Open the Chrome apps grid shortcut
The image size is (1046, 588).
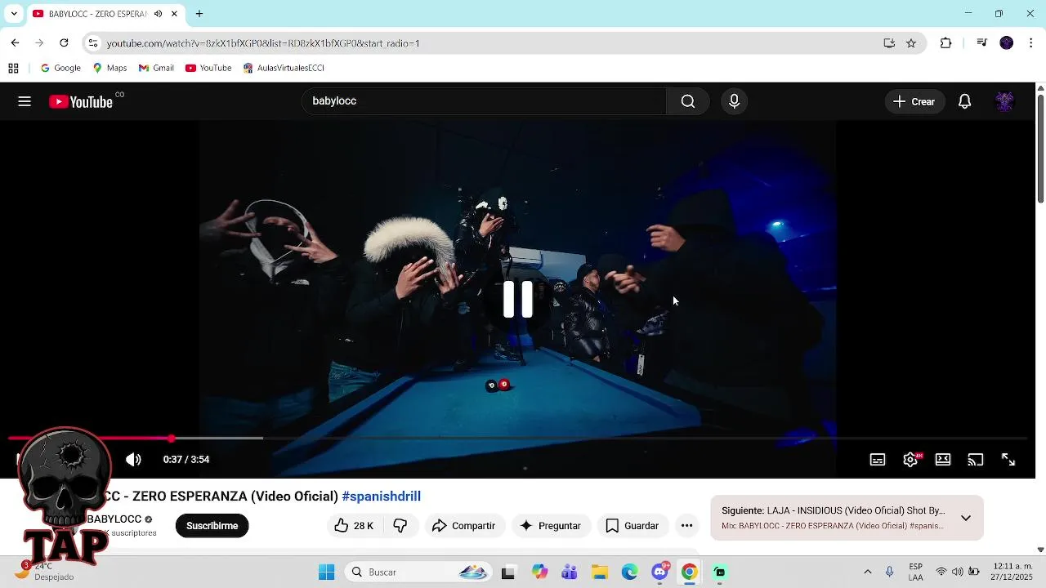(x=13, y=68)
